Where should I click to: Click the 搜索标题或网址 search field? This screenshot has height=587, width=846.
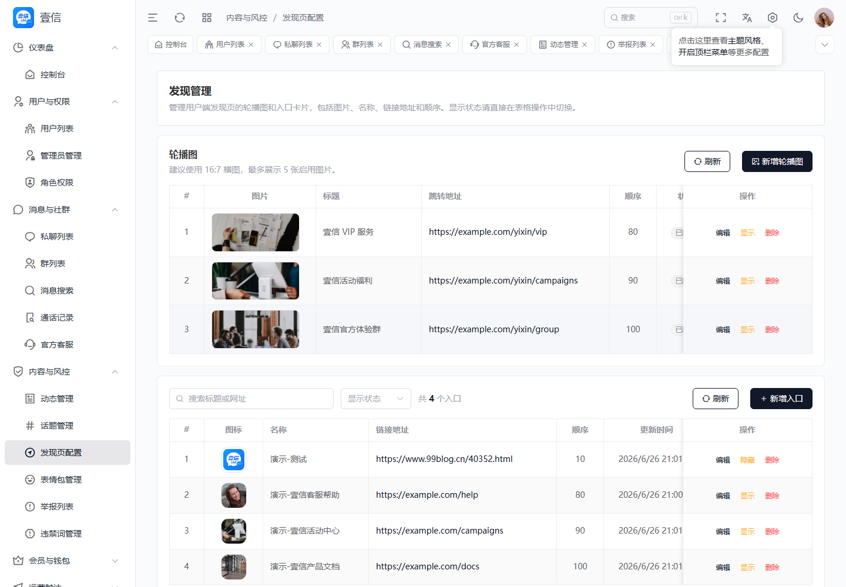251,399
